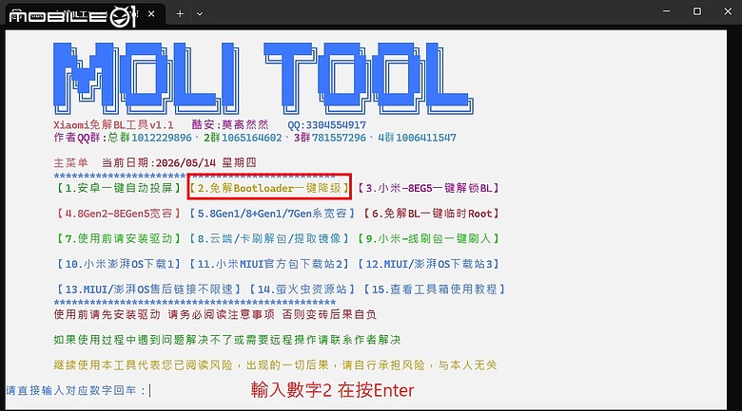This screenshot has width=742, height=411.
Task: Minimize the terminal window
Action: 666,11
